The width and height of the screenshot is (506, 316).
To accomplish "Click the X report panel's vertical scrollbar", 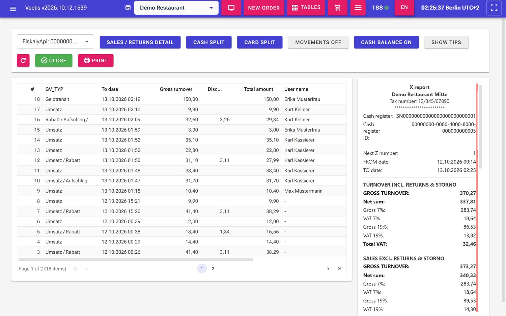I will (481, 126).
